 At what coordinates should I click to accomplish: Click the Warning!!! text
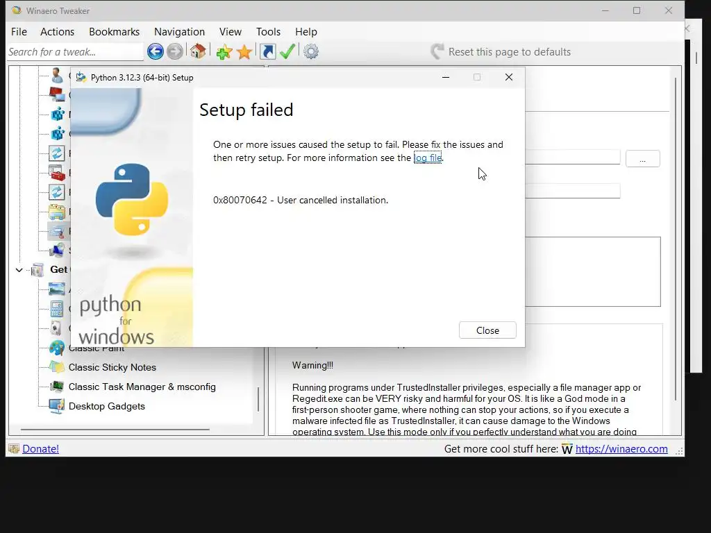(312, 365)
